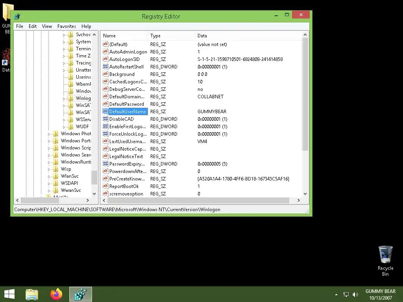Viewport: 403px width, 302px height.
Task: Click the binary icon beside PasswordExpiry
Action: [x=105, y=164]
